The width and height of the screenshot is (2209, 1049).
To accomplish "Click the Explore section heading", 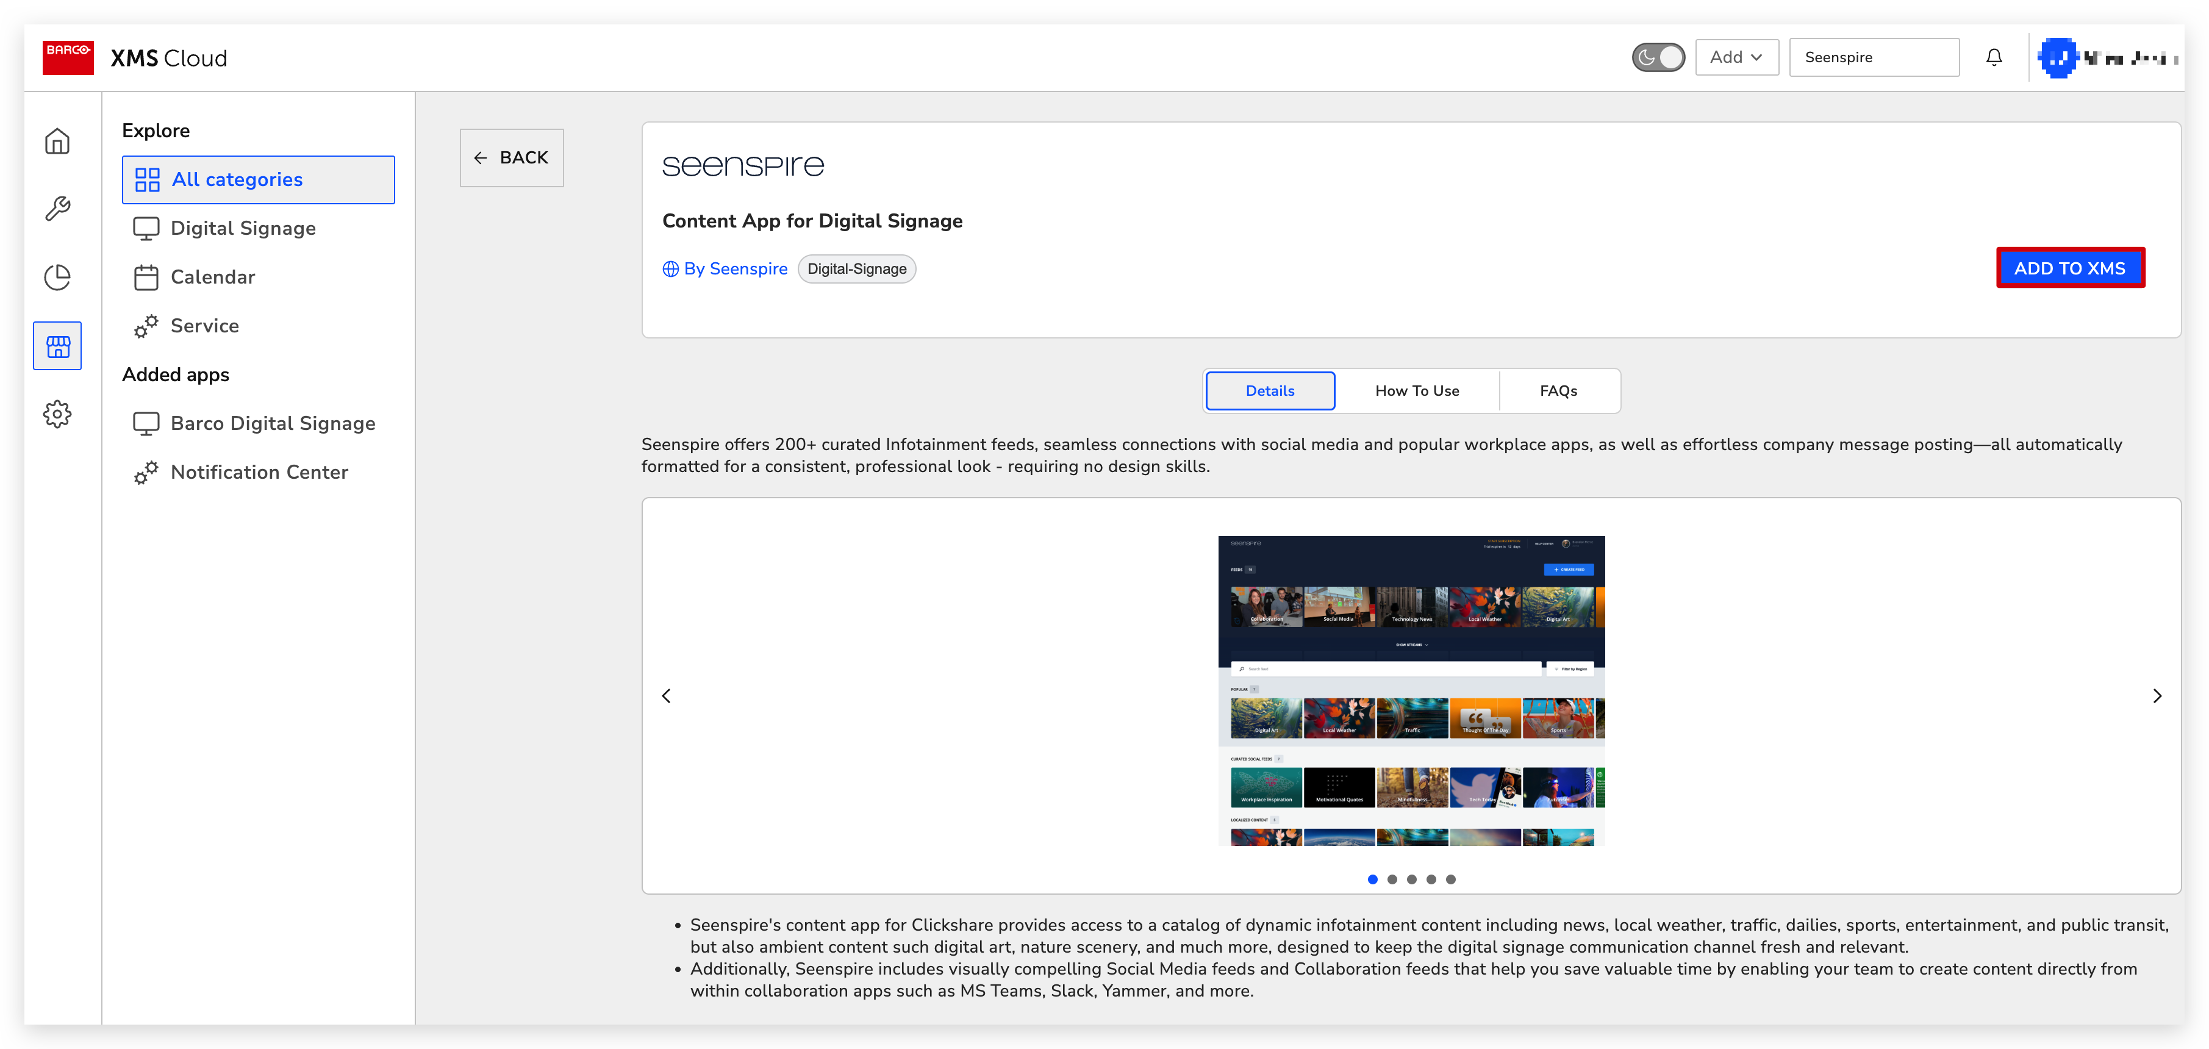I will 156,131.
